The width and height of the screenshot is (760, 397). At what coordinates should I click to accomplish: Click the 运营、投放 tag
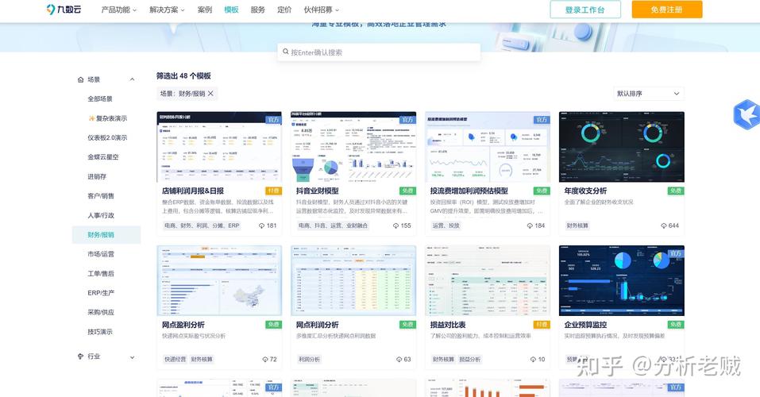[x=446, y=225]
